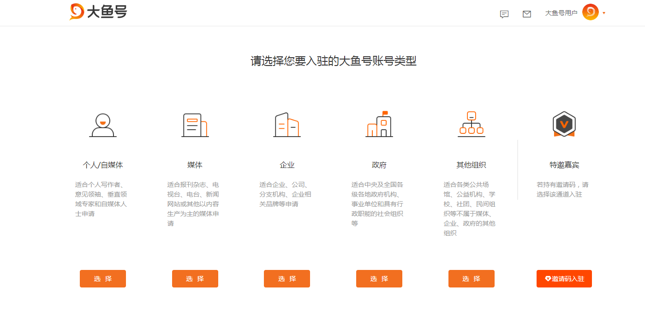Expand the user dropdown arrow next to avatar
Viewport: 645px width, 317px height.
(x=604, y=13)
